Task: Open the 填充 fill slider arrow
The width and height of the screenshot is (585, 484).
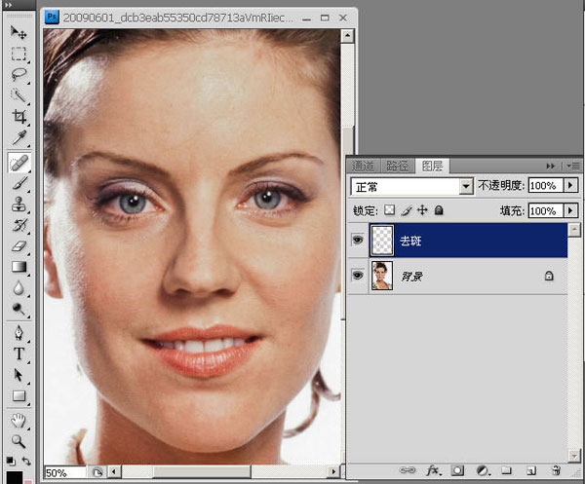Action: pos(570,210)
